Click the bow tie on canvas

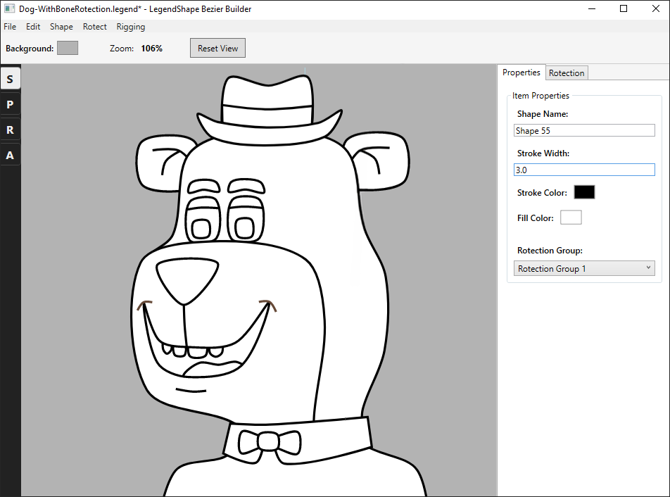(x=269, y=443)
